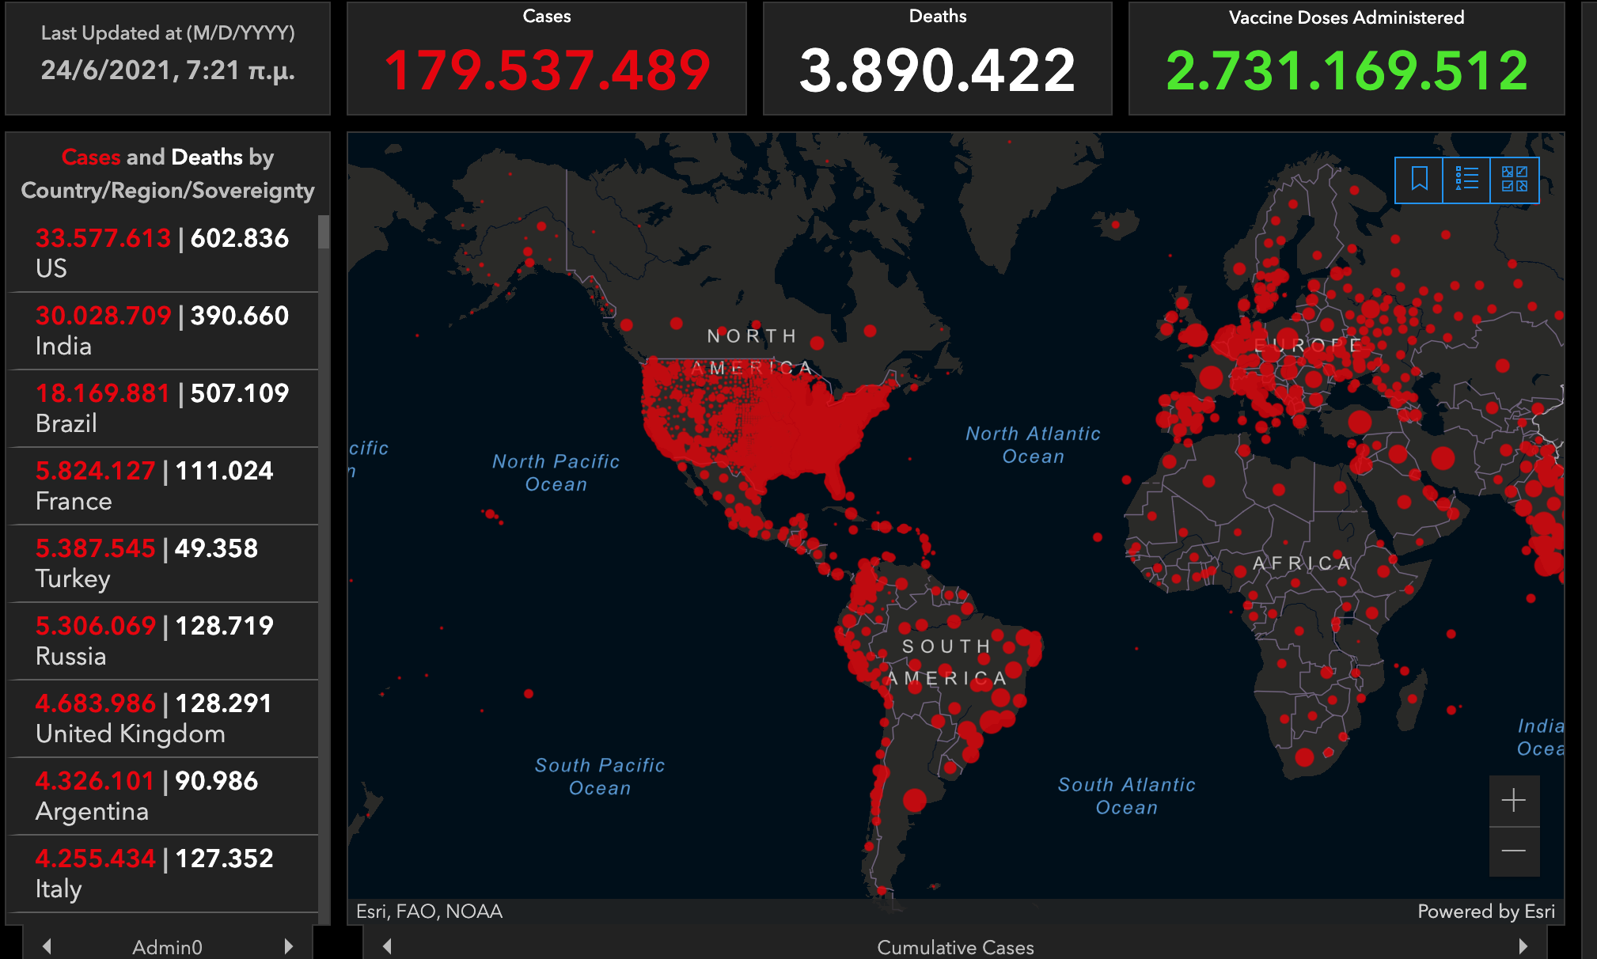
Task: Select India in the country list
Action: [x=162, y=331]
